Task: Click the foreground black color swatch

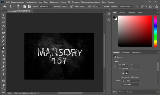Action: click(114, 17)
